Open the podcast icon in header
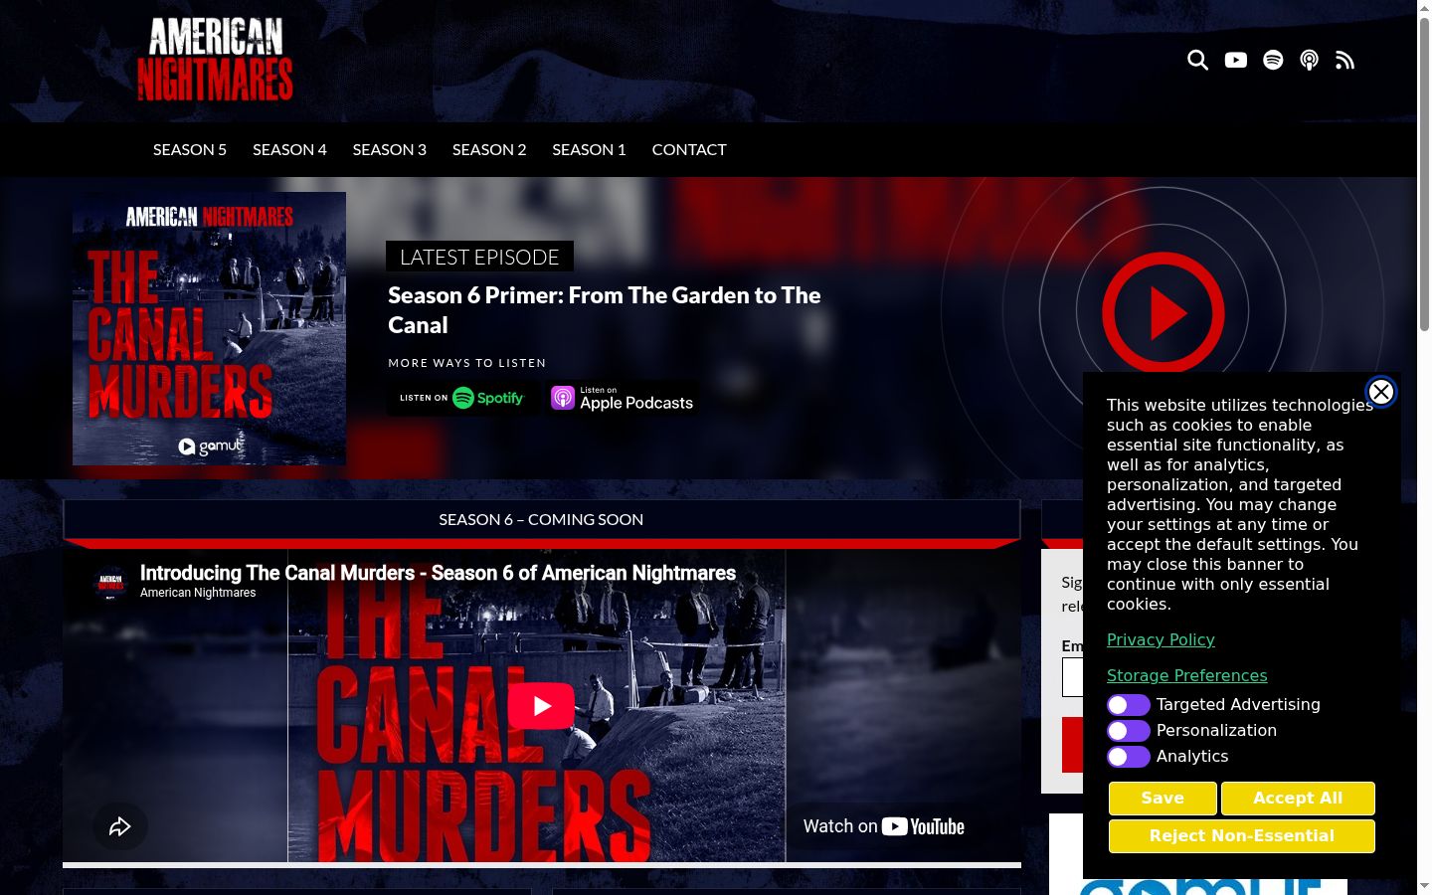 click(x=1310, y=61)
